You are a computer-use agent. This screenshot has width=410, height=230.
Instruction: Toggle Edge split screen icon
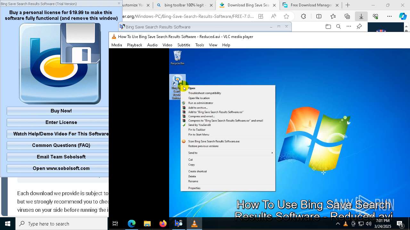tap(319, 16)
